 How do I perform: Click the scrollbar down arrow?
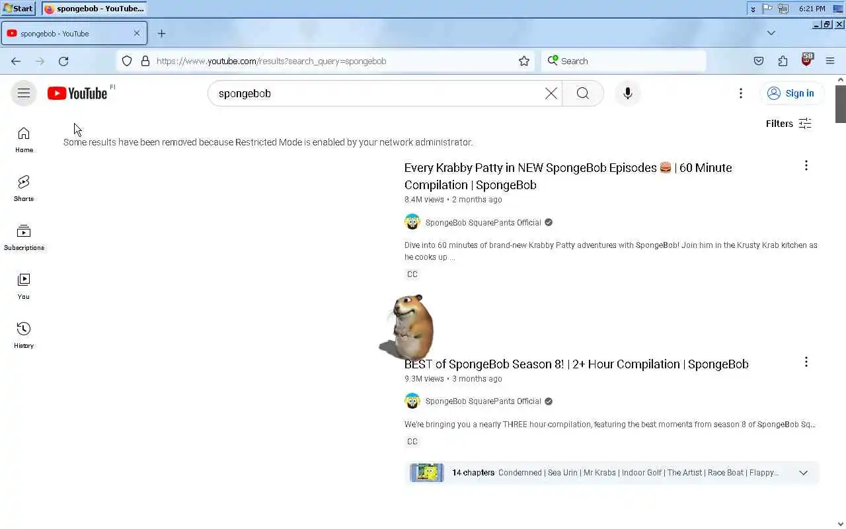point(840,524)
